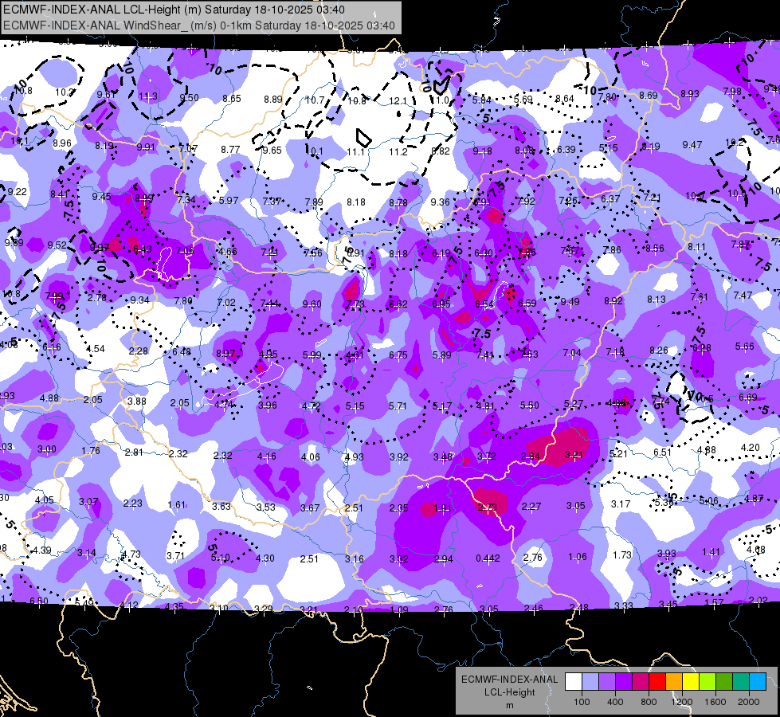Click the wind shear value 3.17
Viewport: 780px width, 717px height.
621,504
